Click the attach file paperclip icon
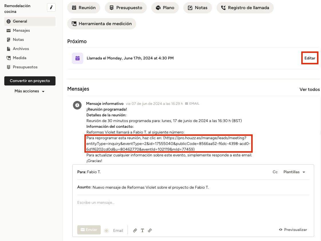Screen dimensions: 321x241 (135, 230)
